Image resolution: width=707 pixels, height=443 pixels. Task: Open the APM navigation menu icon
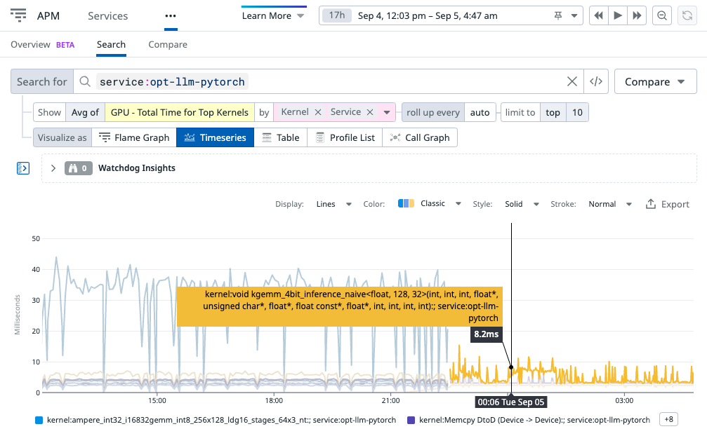(18, 15)
